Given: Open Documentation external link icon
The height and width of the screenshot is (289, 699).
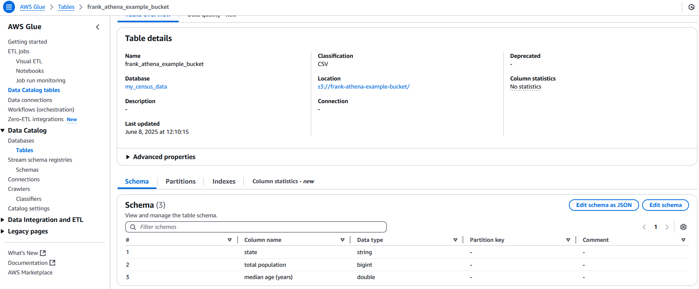Looking at the screenshot, I should [x=53, y=263].
